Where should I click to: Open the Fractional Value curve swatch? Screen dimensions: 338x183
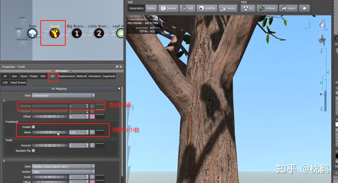coord(100,132)
